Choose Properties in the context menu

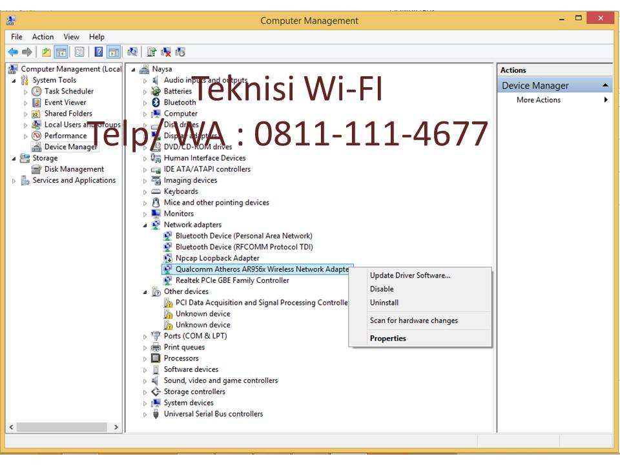coord(387,338)
